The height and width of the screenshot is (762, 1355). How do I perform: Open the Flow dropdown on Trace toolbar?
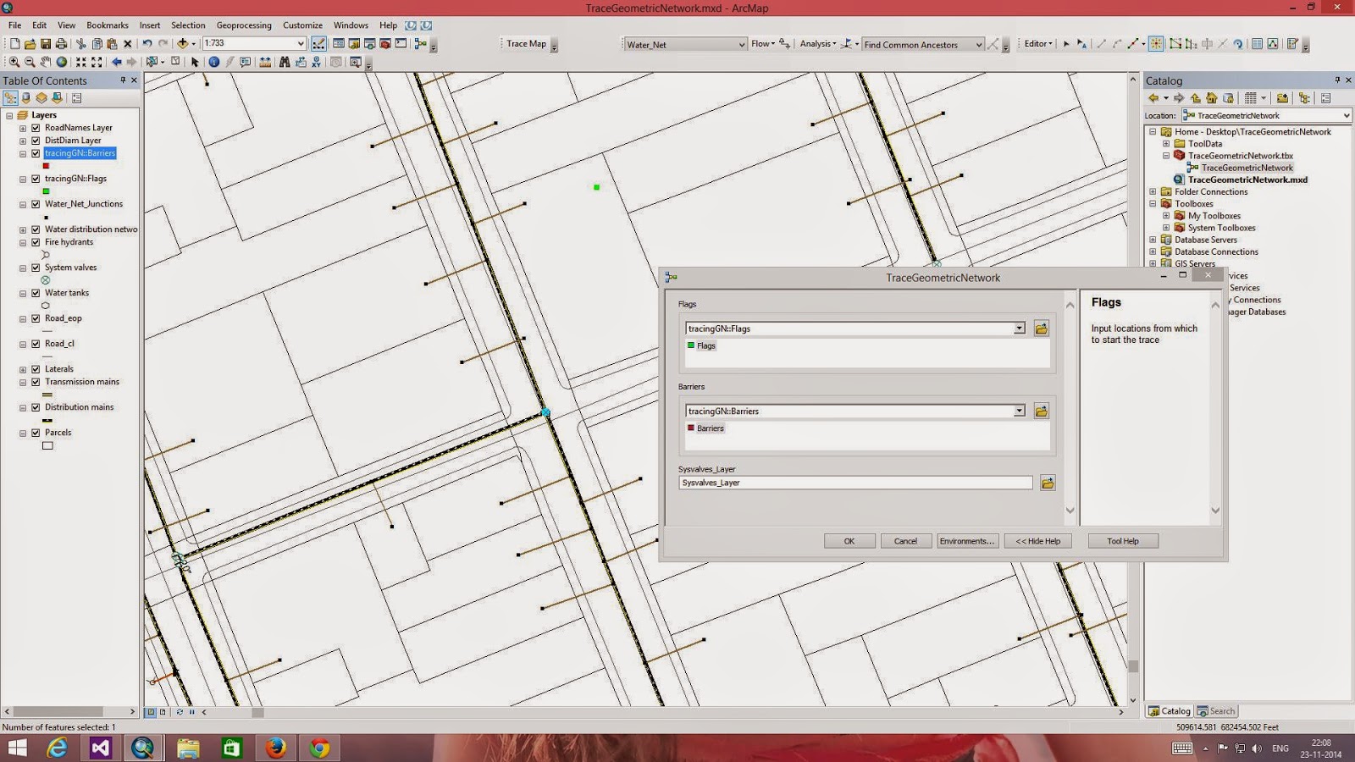(772, 44)
